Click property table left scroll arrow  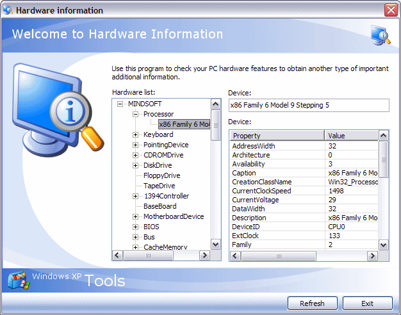tap(235, 255)
